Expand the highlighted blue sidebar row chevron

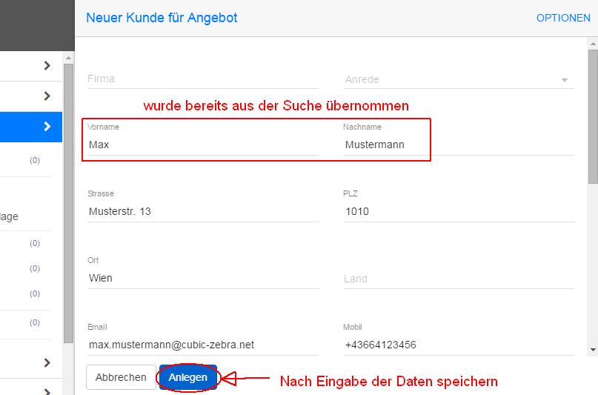click(x=47, y=126)
